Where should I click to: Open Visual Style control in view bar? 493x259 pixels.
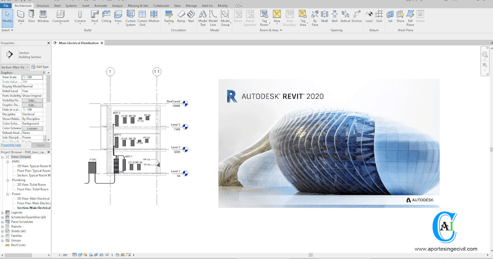coord(80,255)
